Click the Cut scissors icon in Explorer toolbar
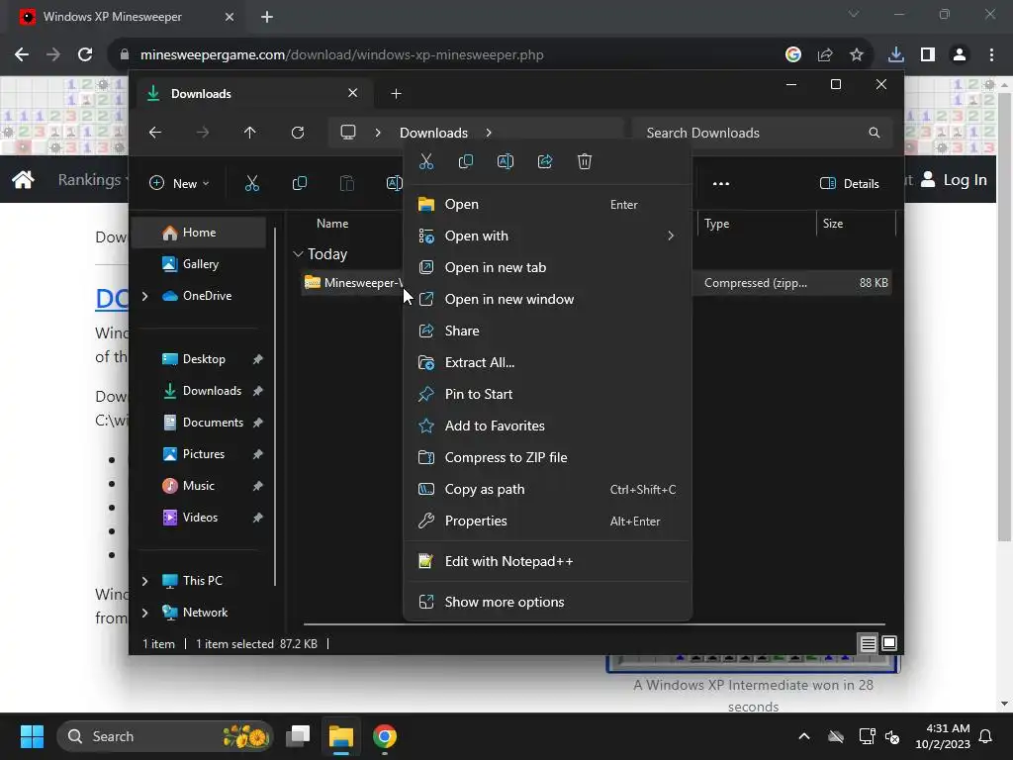 (252, 183)
